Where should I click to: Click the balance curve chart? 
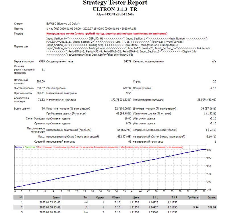tap(110, 167)
